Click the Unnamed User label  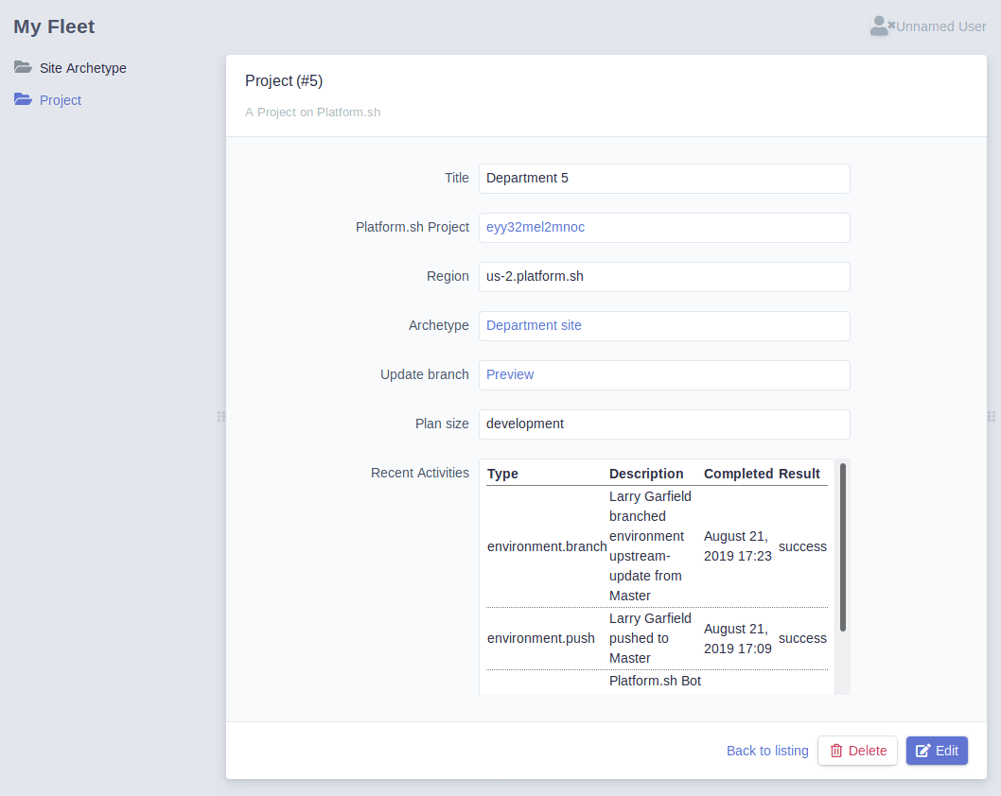point(941,26)
